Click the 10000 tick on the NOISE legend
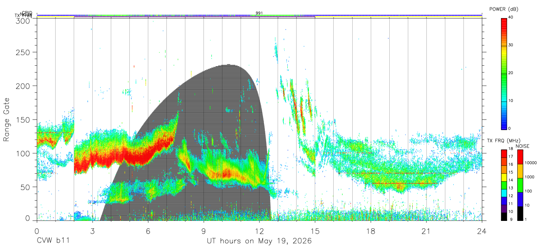Viewport: 542px width, 250px height. click(x=531, y=163)
